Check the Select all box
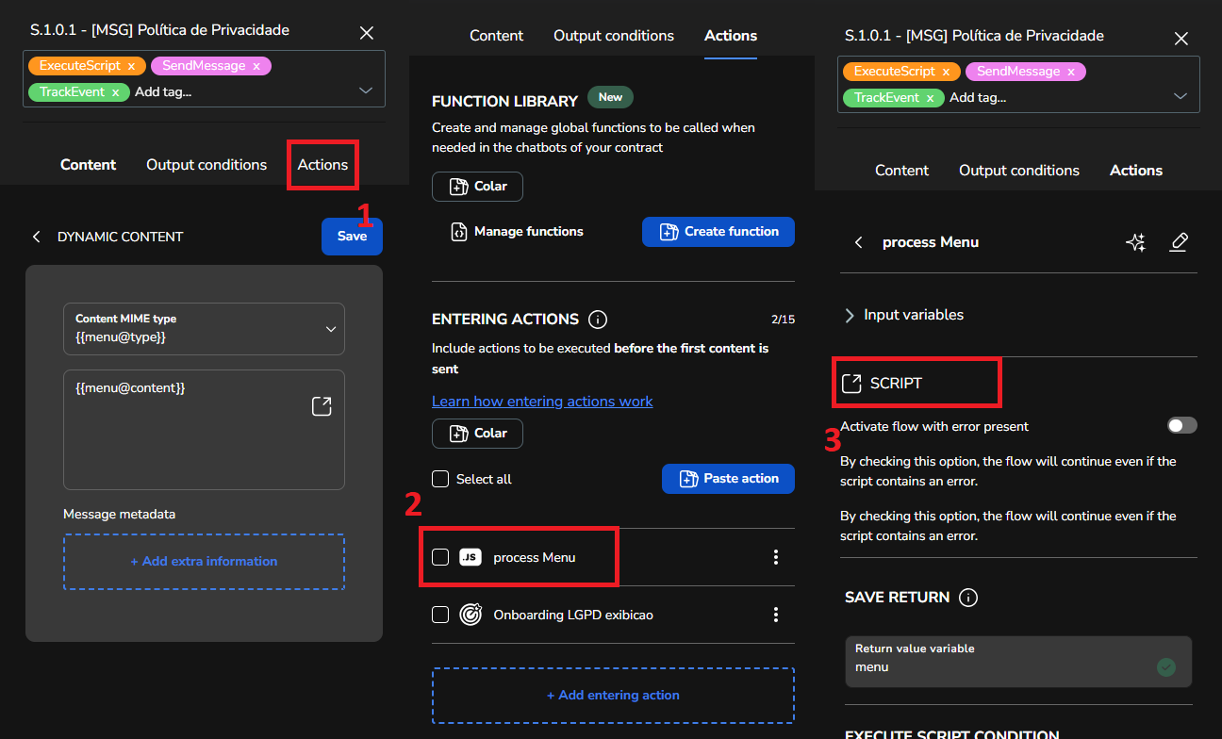The height and width of the screenshot is (739, 1222). point(440,479)
